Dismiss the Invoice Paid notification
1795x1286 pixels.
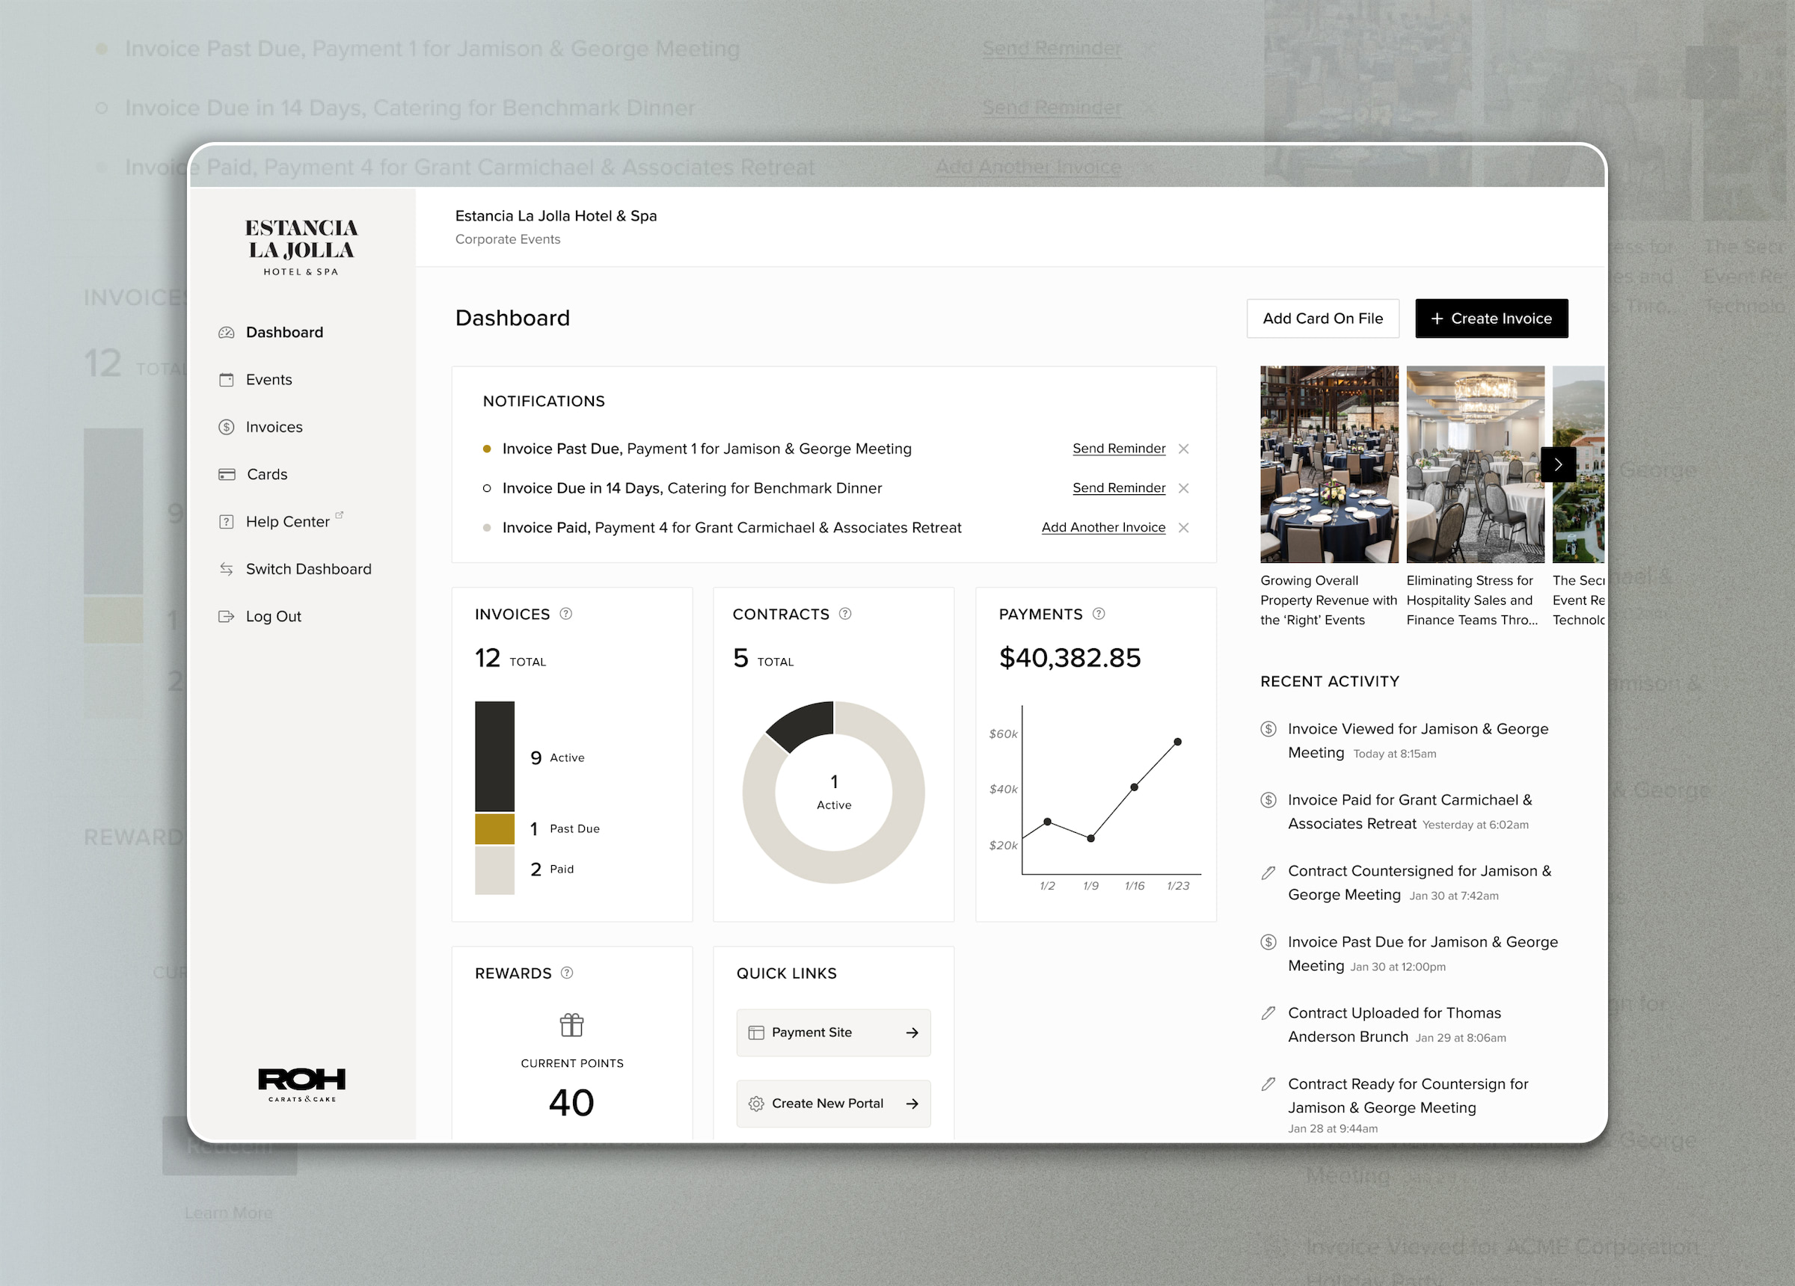coord(1184,527)
